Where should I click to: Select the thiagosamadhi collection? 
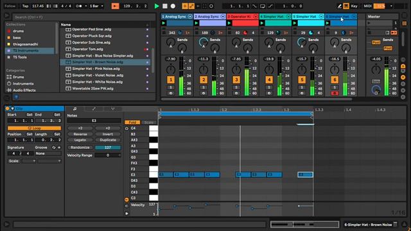pyautogui.click(x=26, y=44)
